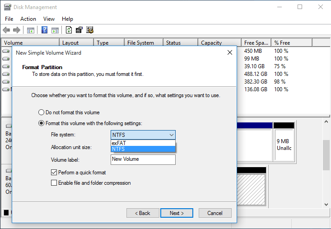
Task: Select the drive icon in the 488.12 GB row
Action: point(6,74)
